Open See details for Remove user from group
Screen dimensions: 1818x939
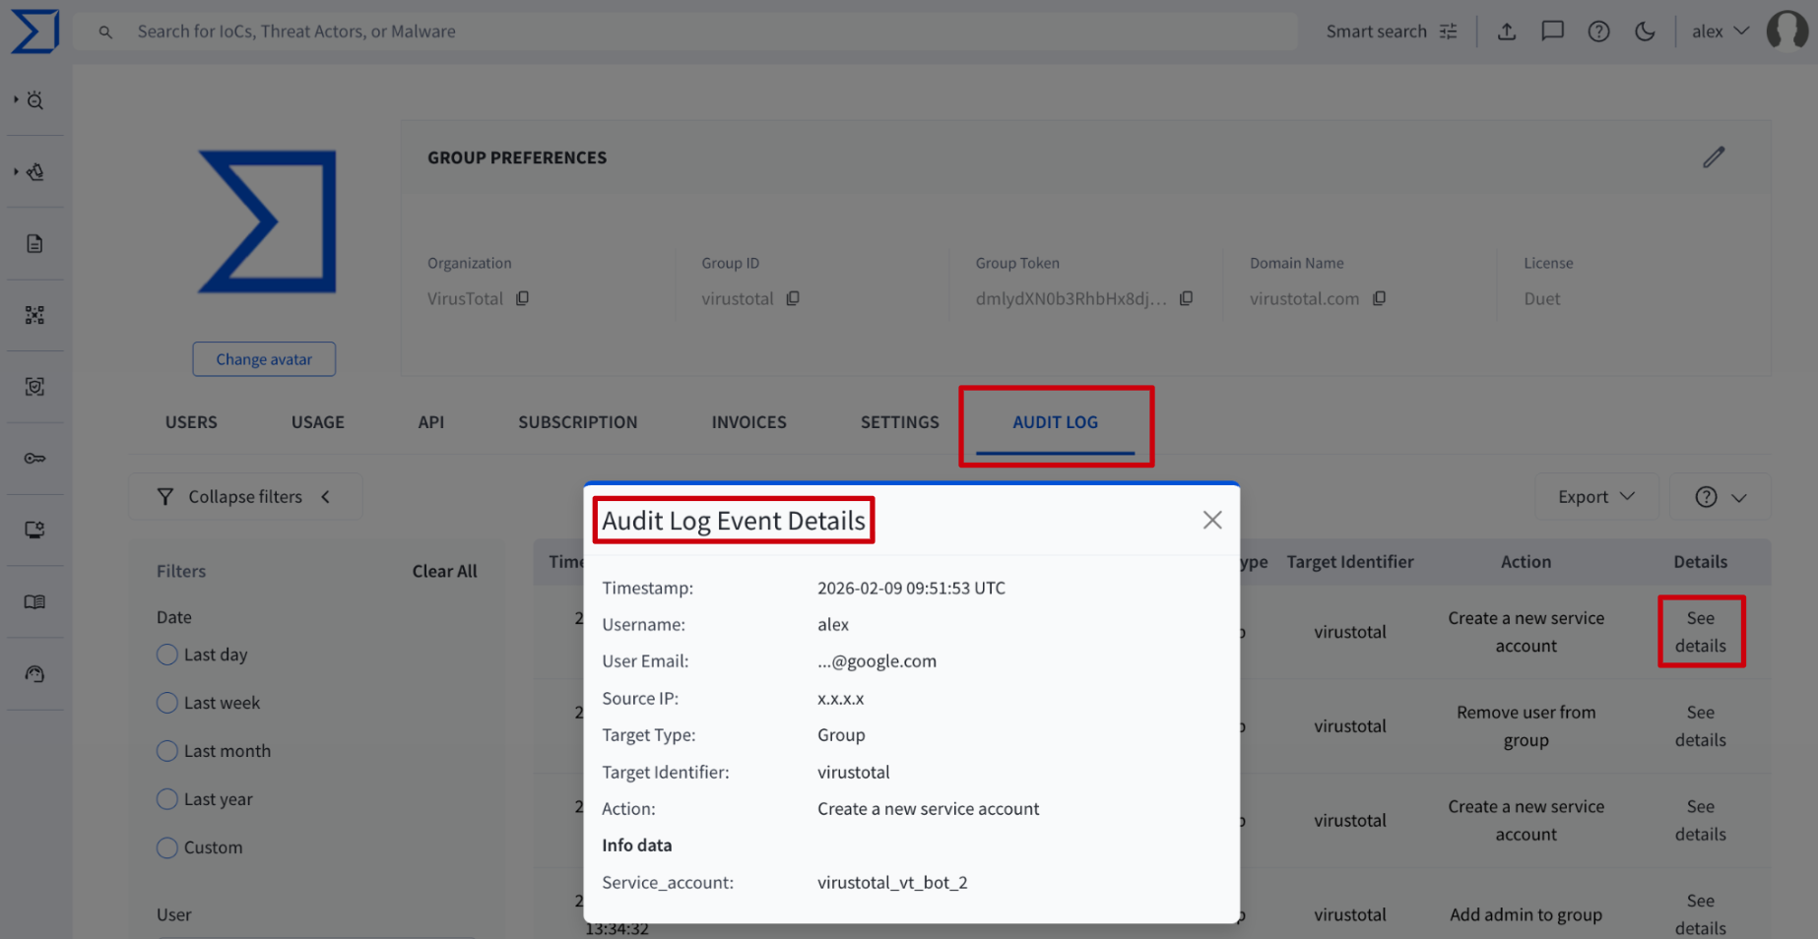pos(1701,726)
